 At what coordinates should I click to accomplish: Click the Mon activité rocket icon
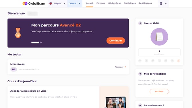pyautogui.click(x=140, y=23)
